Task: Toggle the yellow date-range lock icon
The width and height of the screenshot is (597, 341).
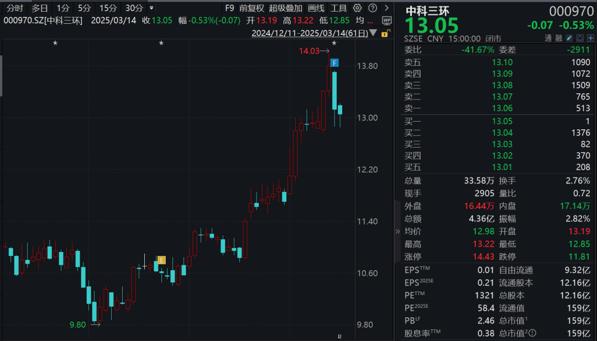Action: coord(385,34)
